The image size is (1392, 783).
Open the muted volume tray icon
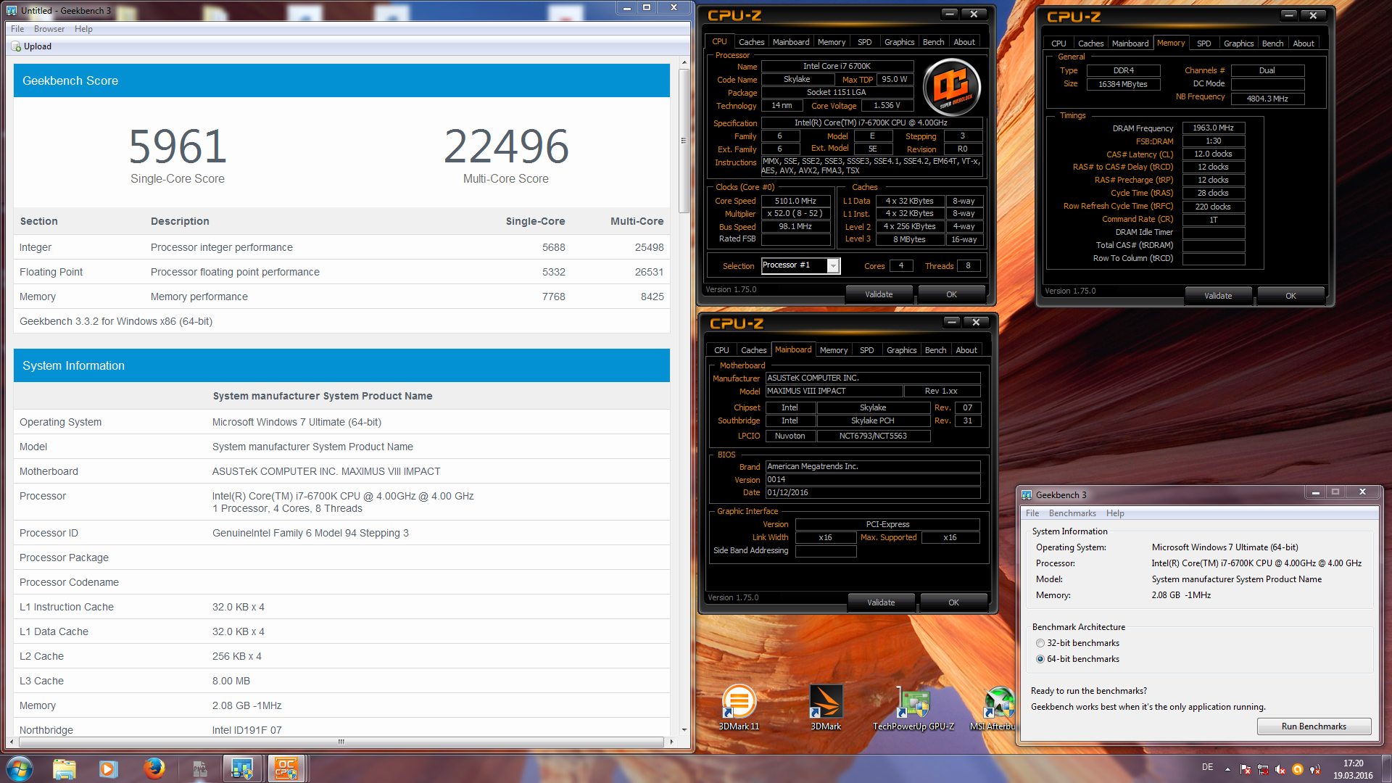pos(1280,769)
